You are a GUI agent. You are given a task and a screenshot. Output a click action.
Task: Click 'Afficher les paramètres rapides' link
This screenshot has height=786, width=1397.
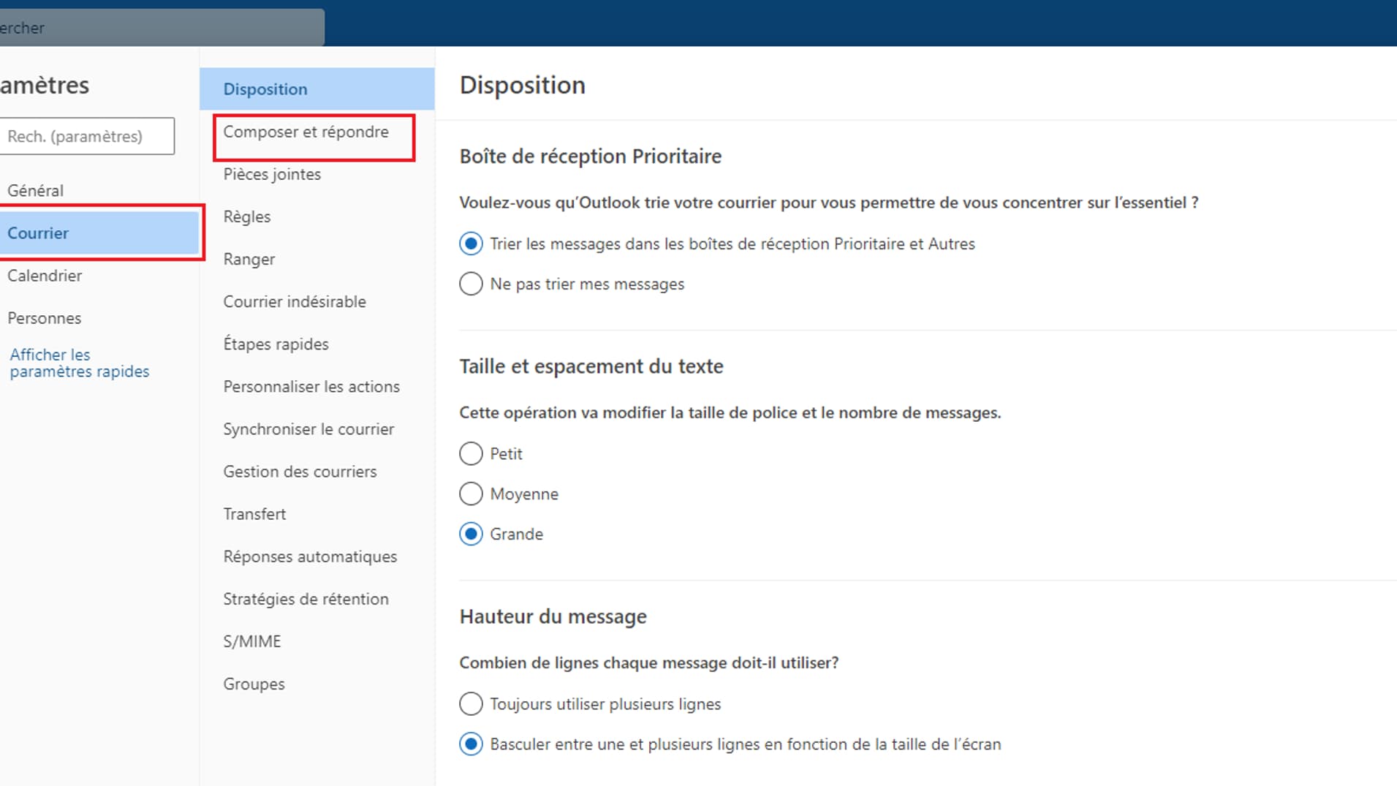[x=79, y=363]
